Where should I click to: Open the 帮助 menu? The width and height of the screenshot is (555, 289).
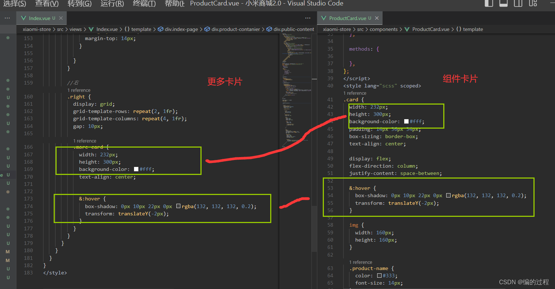point(175,4)
